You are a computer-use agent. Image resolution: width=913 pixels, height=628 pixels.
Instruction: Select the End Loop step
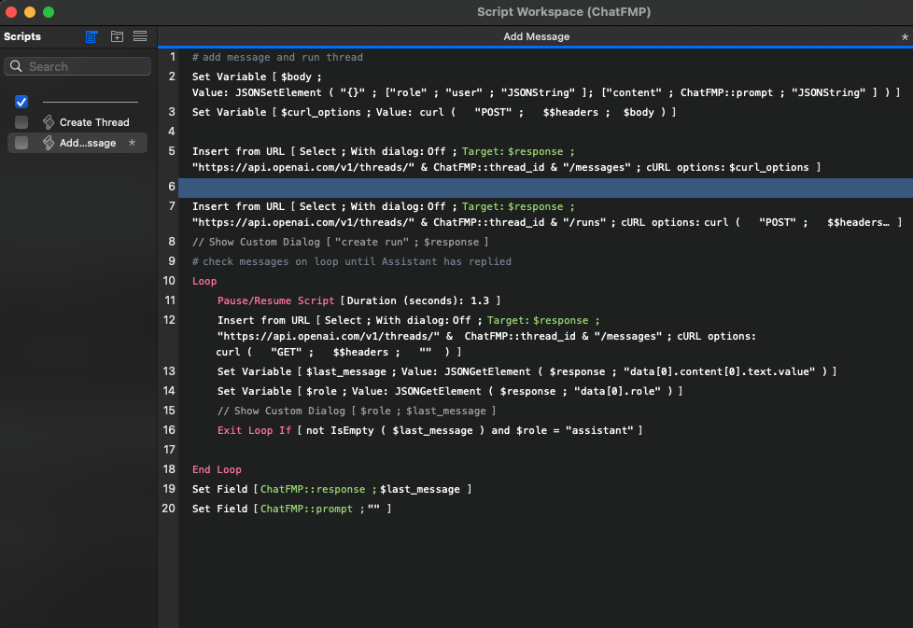click(217, 469)
